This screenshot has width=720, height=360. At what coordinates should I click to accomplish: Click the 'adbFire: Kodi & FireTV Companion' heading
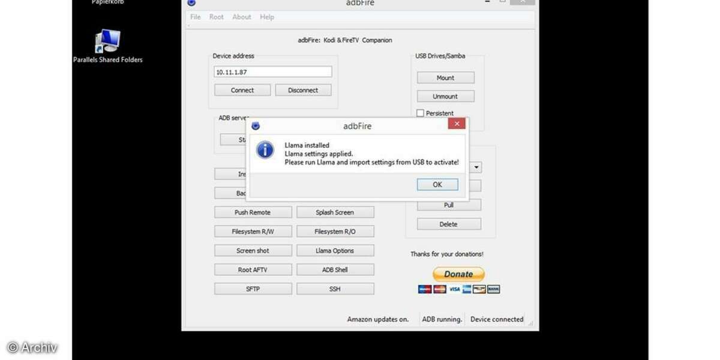point(345,40)
